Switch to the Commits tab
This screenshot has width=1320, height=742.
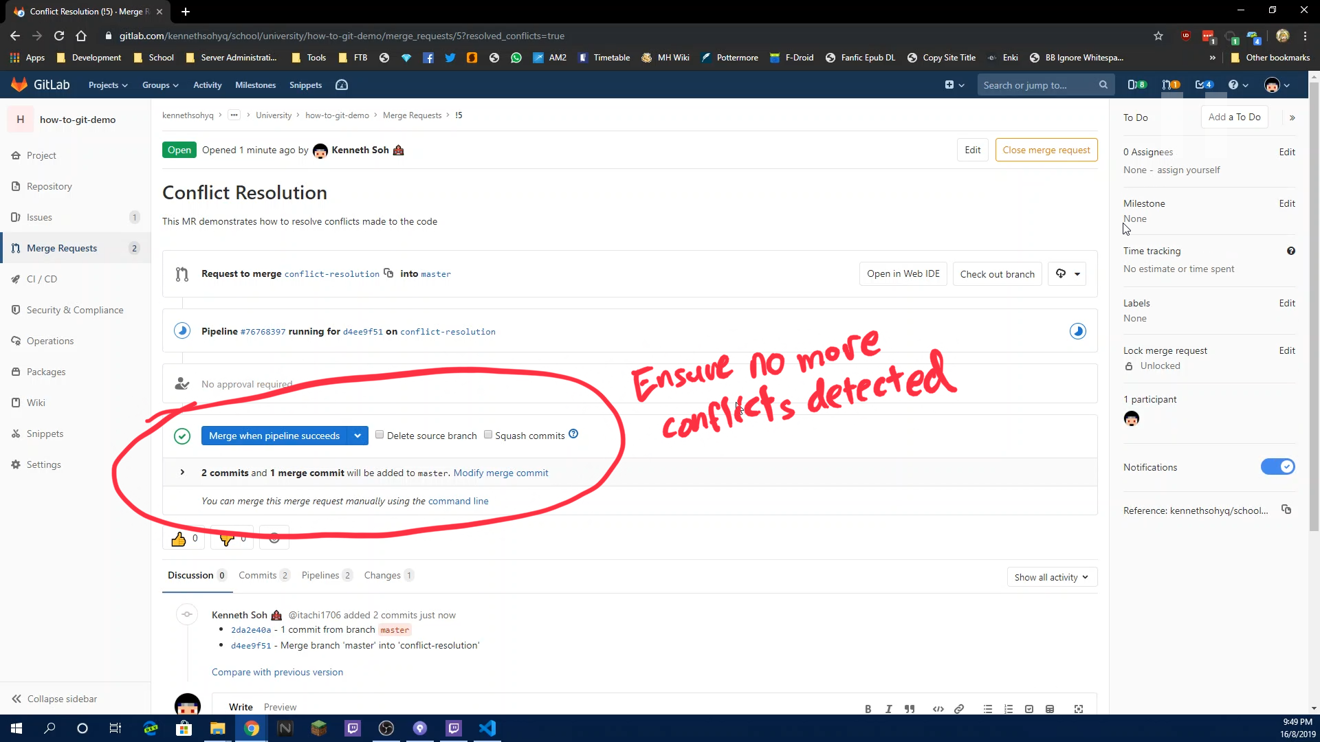pyautogui.click(x=257, y=575)
